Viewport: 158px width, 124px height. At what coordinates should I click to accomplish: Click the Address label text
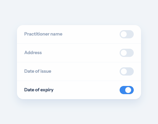coord(33,52)
